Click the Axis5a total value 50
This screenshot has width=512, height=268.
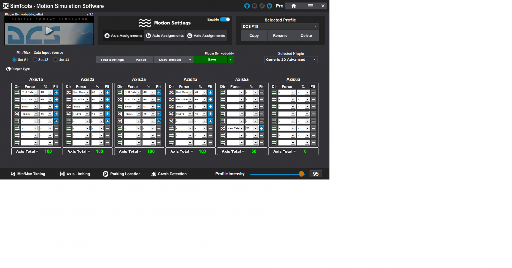point(254,151)
